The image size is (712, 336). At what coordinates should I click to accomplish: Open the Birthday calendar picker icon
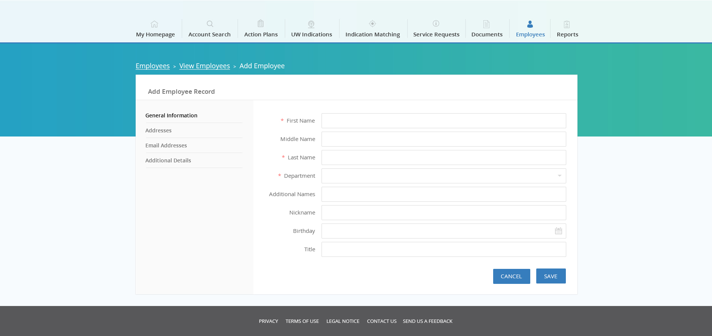coord(558,231)
